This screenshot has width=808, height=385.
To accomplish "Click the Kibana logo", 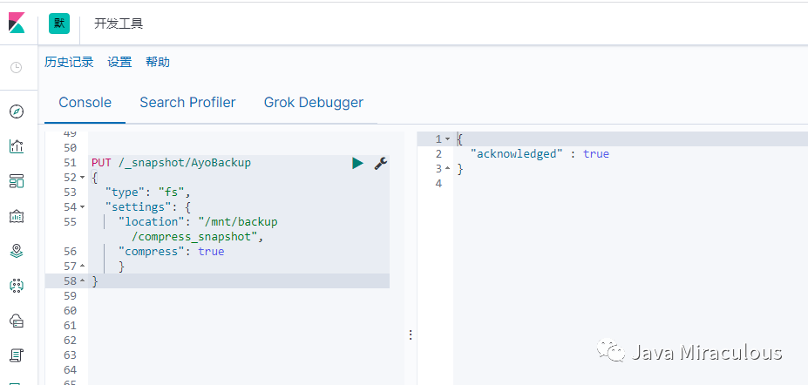I will (17, 24).
